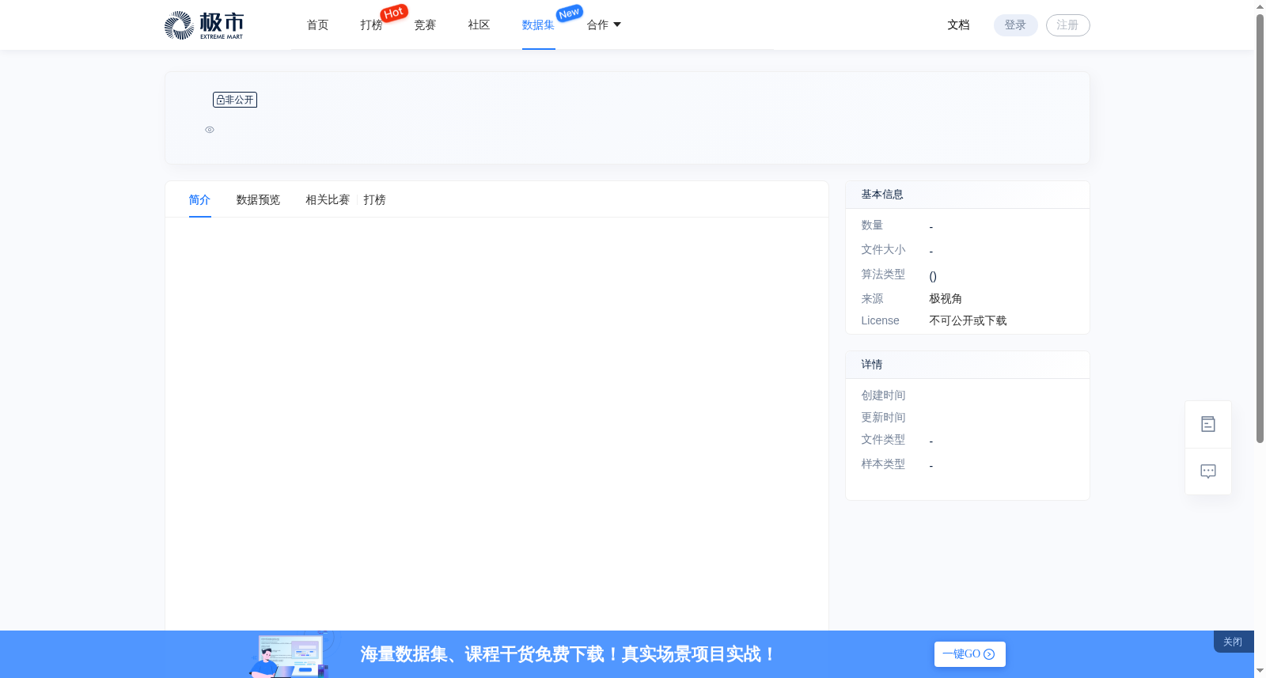Click the scrollbar up arrow
Viewport: 1266px width, 678px height.
tap(1260, 6)
